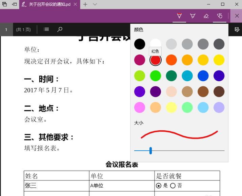This screenshot has width=242, height=196.
Task: Set current tabs aside
Action: tap(14, 4)
